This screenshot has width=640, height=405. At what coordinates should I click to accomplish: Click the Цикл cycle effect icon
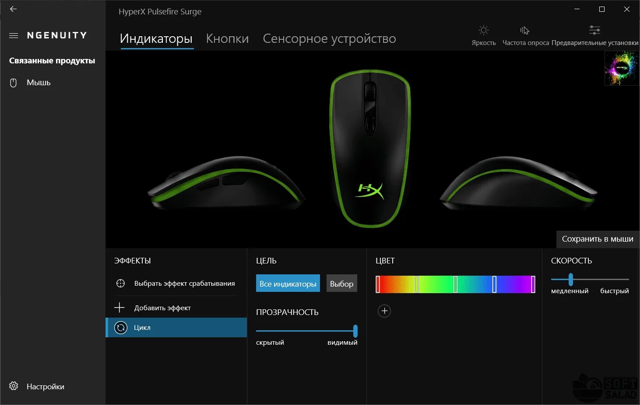pos(120,327)
